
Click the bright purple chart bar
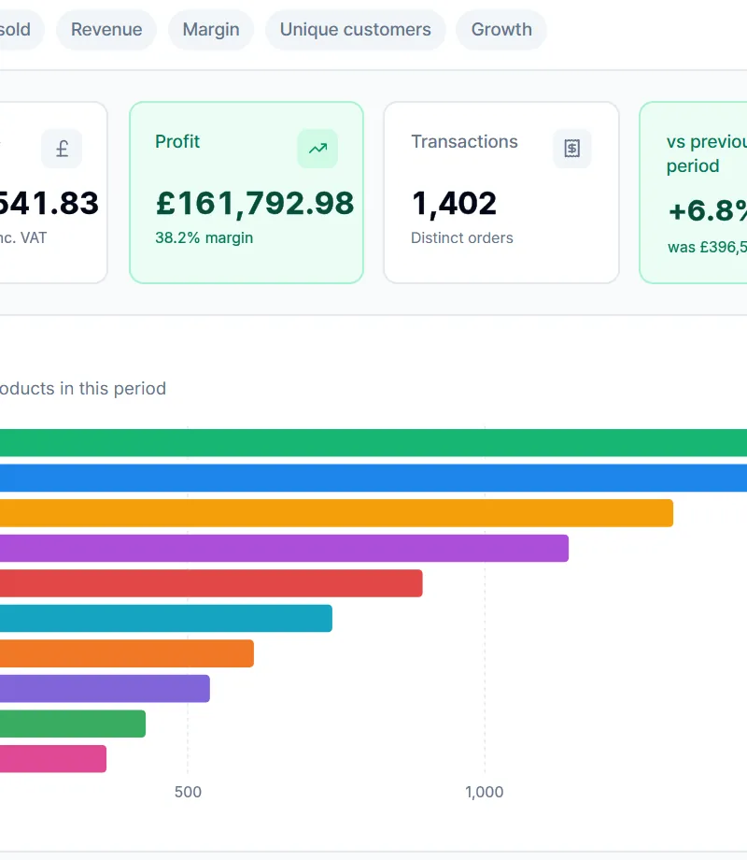tap(285, 548)
